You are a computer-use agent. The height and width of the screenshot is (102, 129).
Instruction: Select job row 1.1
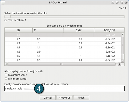[63, 35]
